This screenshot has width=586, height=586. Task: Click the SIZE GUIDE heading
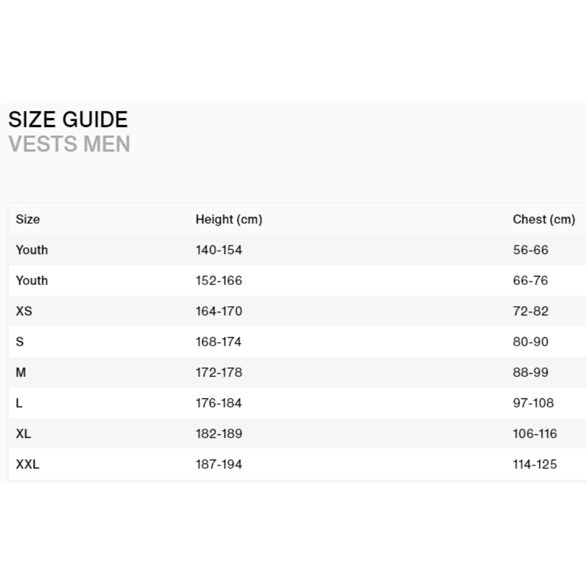click(x=68, y=120)
